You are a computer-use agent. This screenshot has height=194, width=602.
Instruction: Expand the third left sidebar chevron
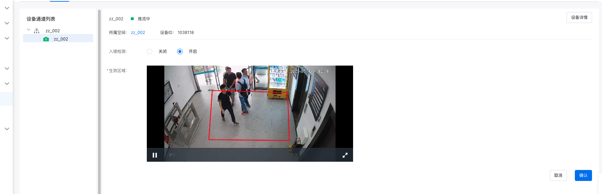tap(7, 38)
